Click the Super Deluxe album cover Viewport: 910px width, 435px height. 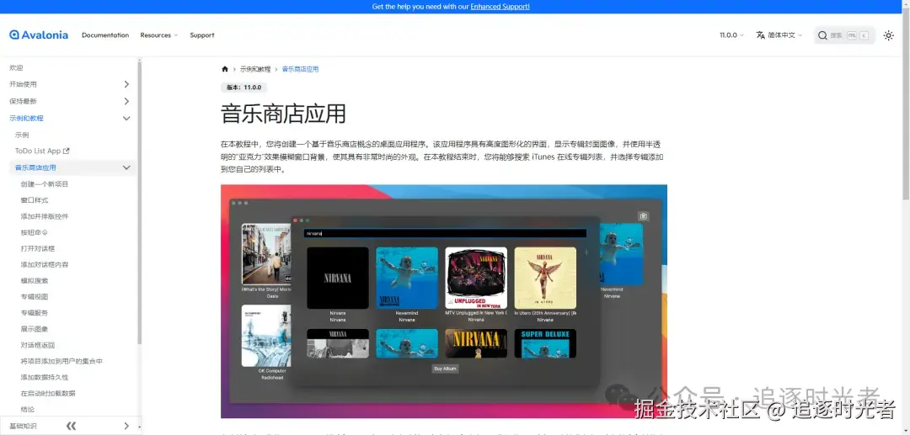(545, 343)
